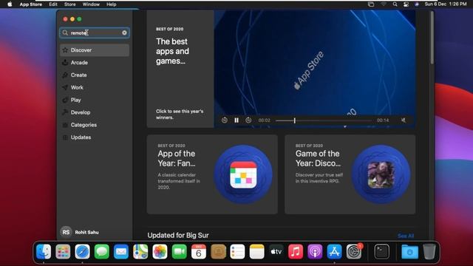
Task: Open Contacts from the Dock
Action: (x=218, y=251)
